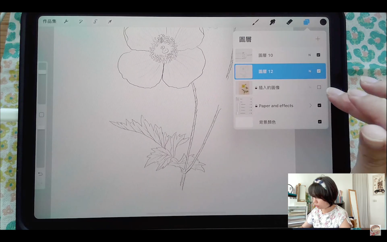387x242 pixels.
Task: Select the Brush tool in the toolbar
Action: [x=255, y=22]
